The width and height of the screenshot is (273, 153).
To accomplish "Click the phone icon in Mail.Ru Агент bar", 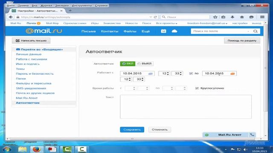I will coord(252,135).
